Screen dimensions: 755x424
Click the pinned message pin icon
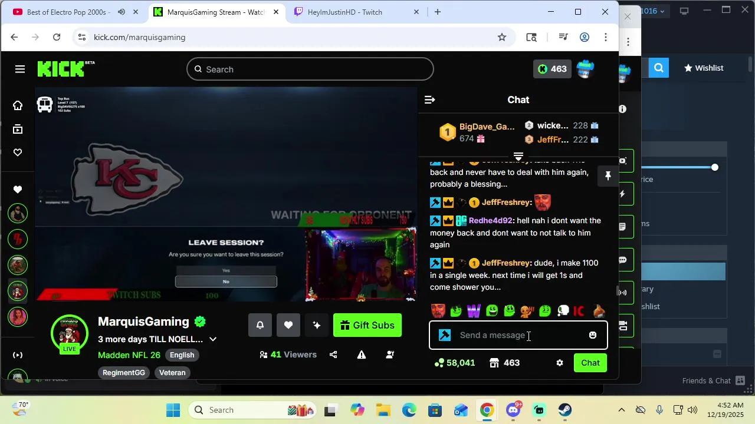[x=608, y=175]
